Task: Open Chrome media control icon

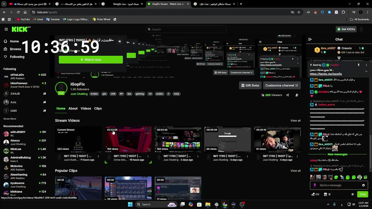Action: 354,12
